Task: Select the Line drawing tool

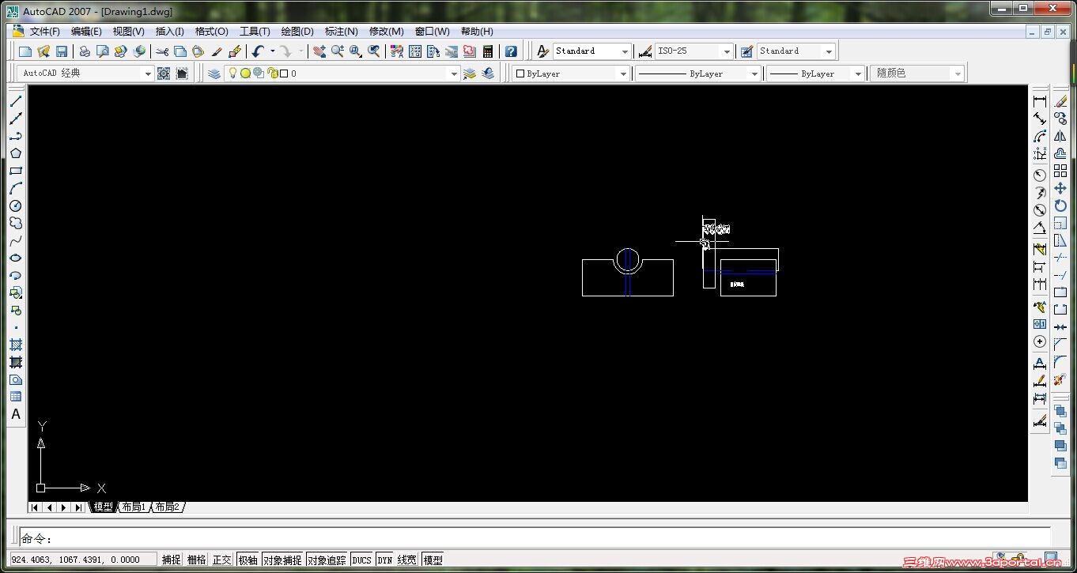Action: click(x=16, y=101)
